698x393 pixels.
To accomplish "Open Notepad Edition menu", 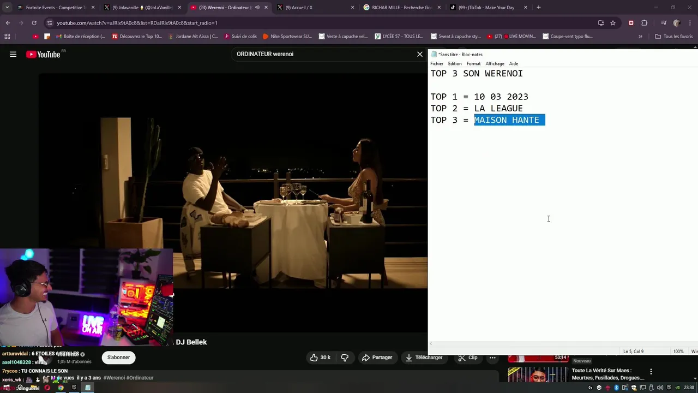I will [x=455, y=64].
